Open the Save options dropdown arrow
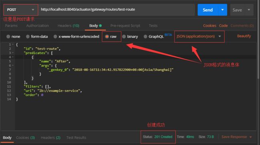The height and width of the screenshot is (145, 260). click(x=249, y=10)
